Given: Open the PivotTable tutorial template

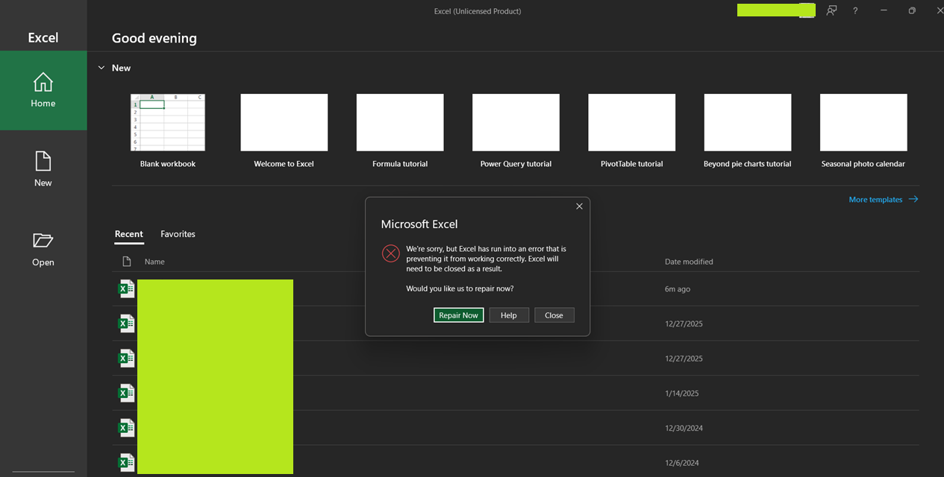Looking at the screenshot, I should 631,122.
